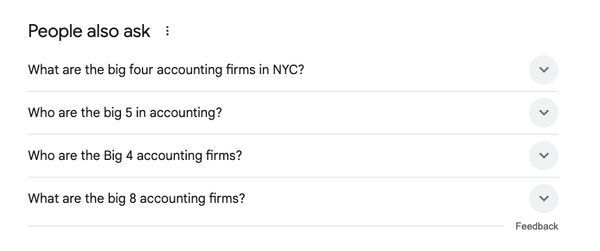Click the chevron icon for the NYC big four question
Image resolution: width=600 pixels, height=251 pixels.
click(x=543, y=70)
